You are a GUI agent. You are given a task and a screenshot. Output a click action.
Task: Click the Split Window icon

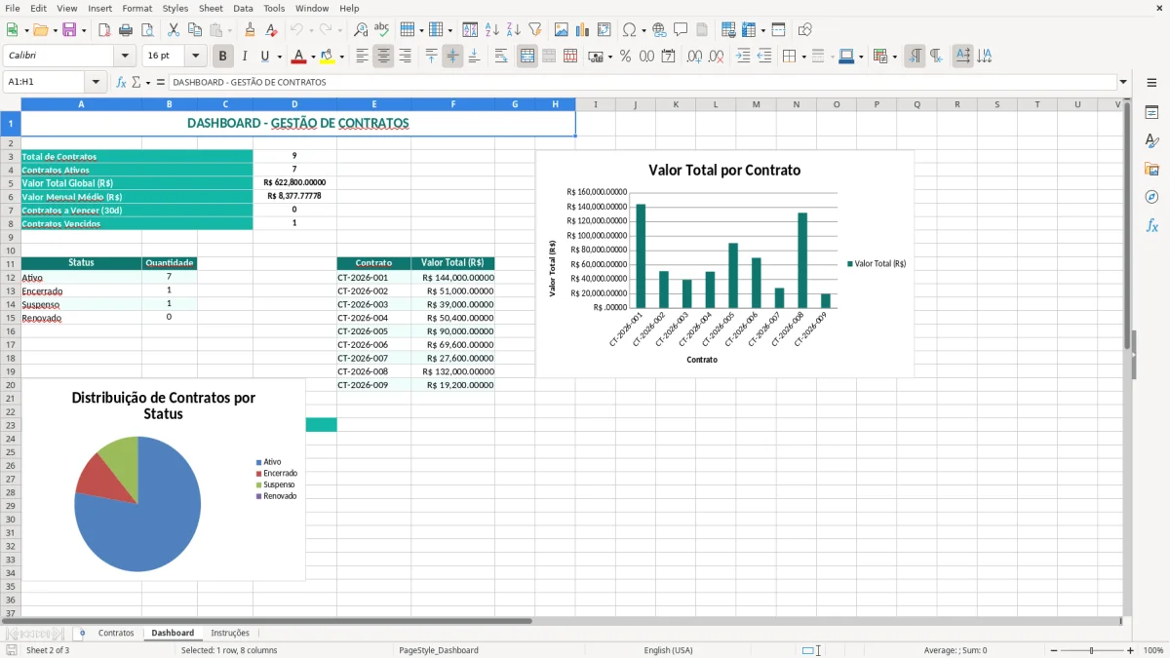[x=778, y=30]
